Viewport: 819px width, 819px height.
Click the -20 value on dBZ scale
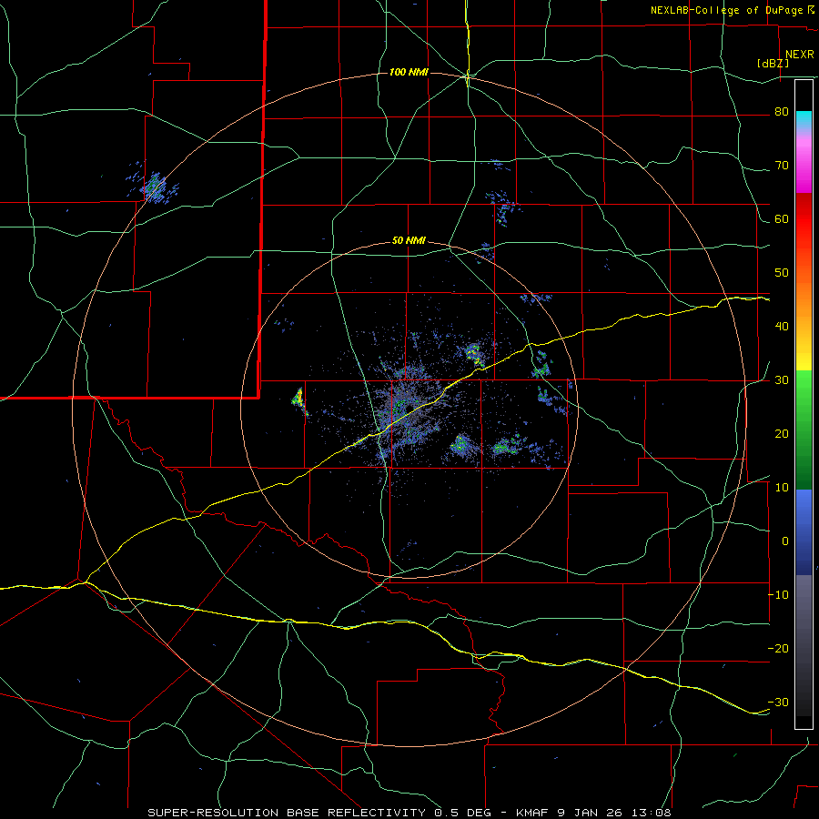778,648
